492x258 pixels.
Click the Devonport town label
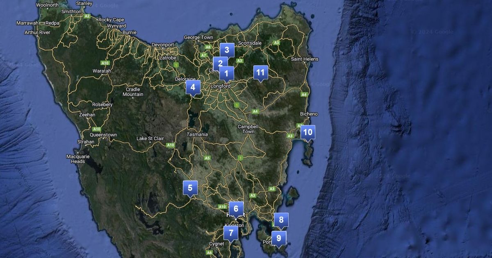tap(163, 45)
